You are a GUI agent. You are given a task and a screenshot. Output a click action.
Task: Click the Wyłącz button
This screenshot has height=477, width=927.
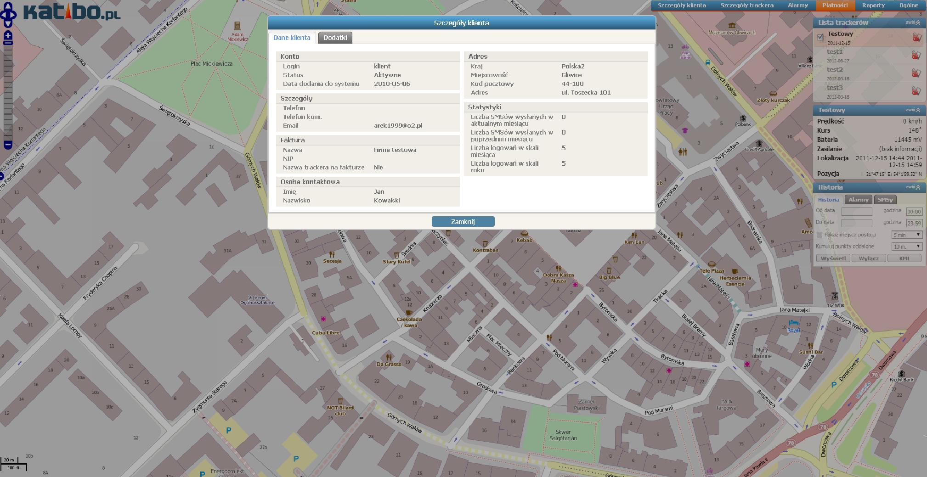pos(868,258)
